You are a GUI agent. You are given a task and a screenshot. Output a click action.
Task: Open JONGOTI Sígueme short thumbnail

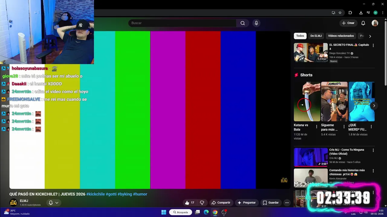[334, 102]
